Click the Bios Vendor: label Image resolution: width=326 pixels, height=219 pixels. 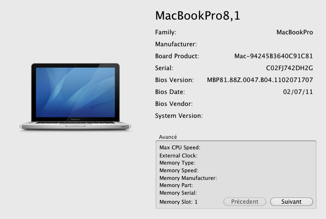(x=174, y=104)
